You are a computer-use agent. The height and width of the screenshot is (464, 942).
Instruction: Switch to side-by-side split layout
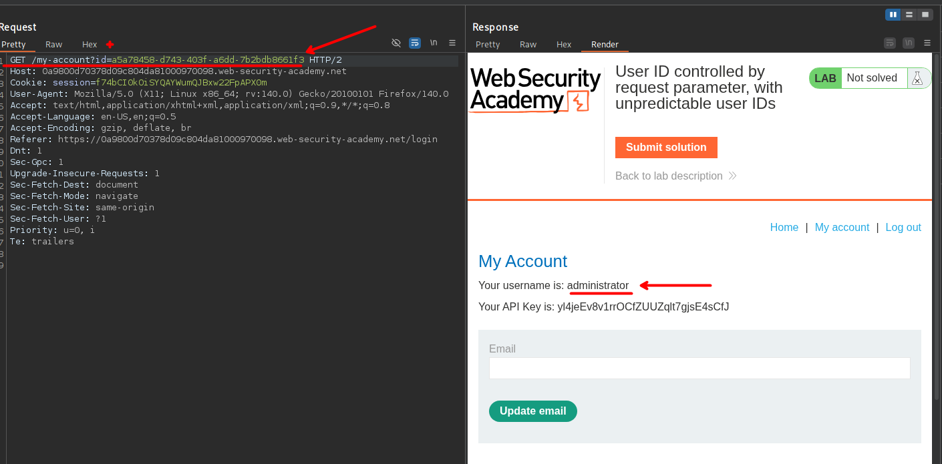[893, 15]
